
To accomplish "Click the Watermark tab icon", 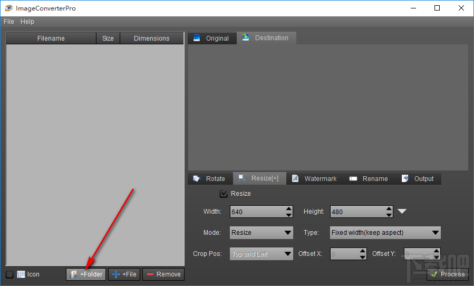I will click(x=295, y=178).
